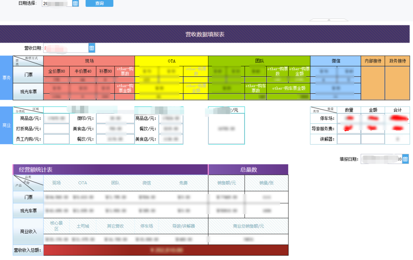Click the 核心景区 sub-header

[56, 226]
